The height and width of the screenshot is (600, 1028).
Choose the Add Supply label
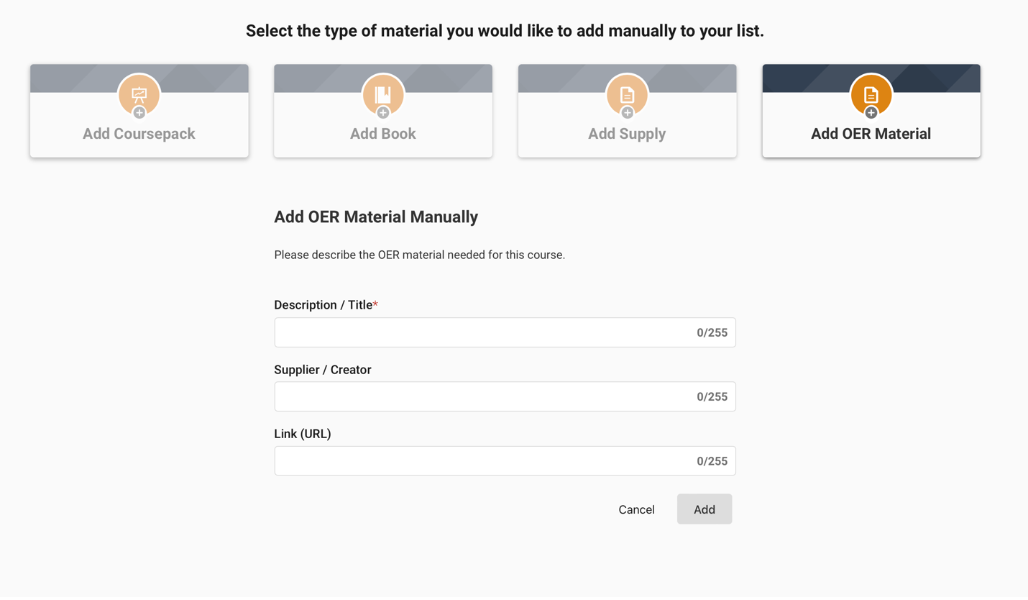(627, 134)
